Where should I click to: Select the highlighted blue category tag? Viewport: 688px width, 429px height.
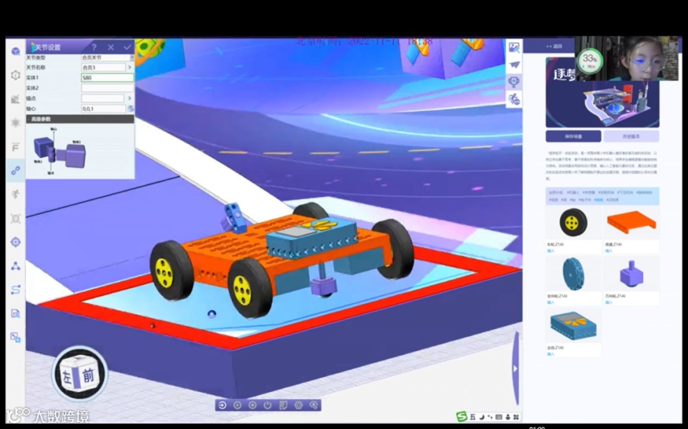(x=598, y=200)
